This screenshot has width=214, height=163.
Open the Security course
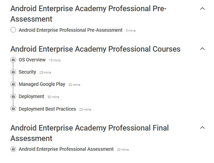coord(27,72)
